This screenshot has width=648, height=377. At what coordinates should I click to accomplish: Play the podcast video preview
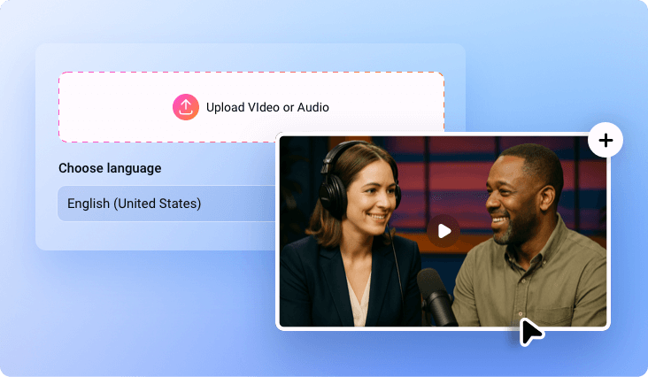[x=444, y=231]
